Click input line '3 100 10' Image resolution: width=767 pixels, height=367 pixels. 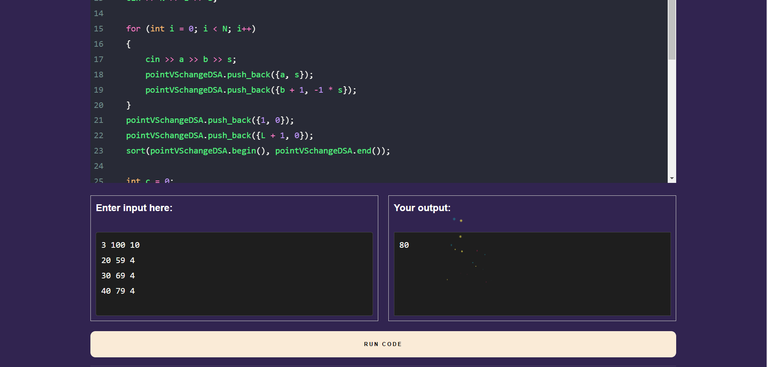(x=120, y=245)
